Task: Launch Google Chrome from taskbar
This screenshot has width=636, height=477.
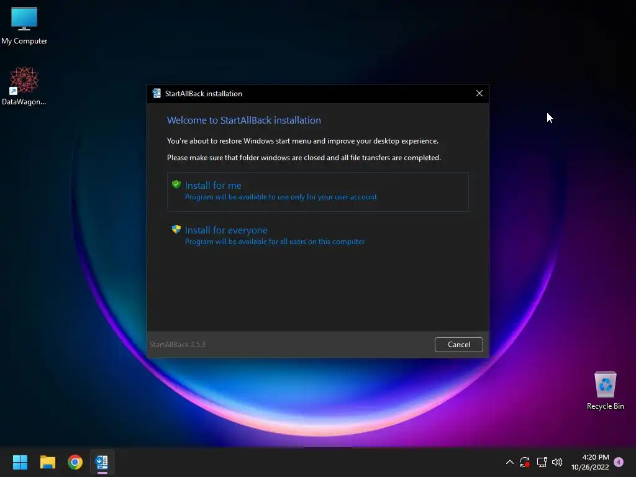Action: 75,462
